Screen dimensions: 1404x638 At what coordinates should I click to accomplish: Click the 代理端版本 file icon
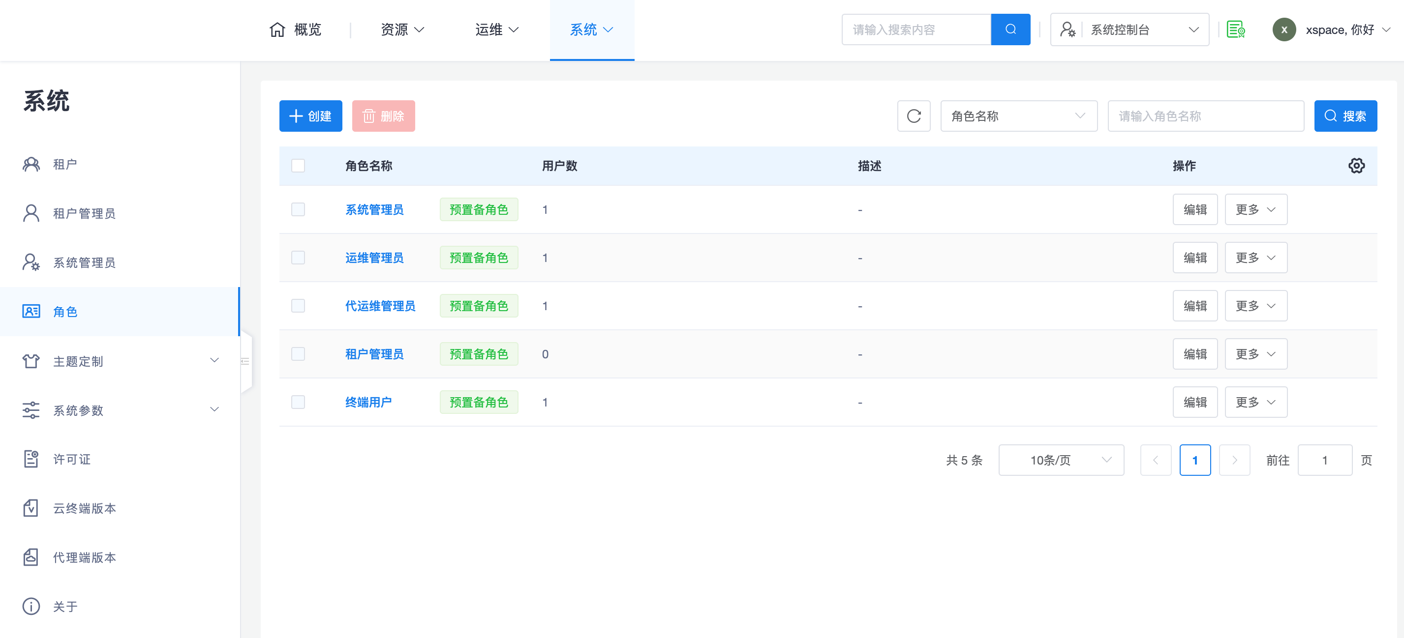pos(31,557)
